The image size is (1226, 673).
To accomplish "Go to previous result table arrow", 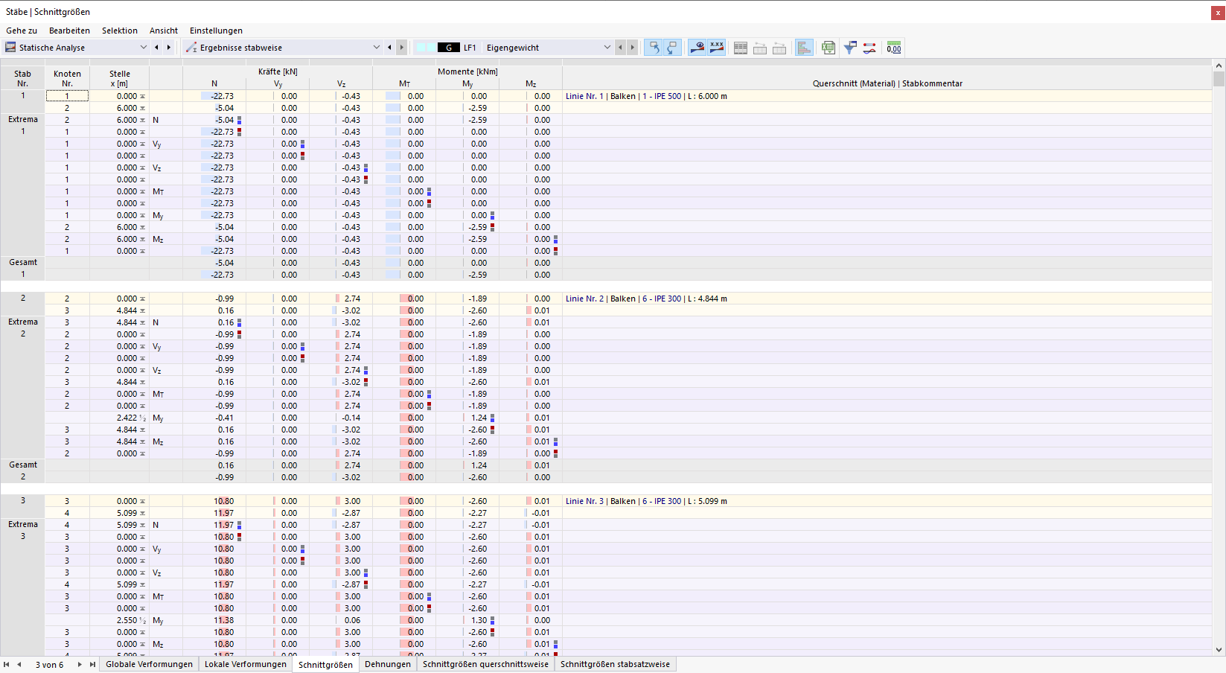I will coord(389,48).
